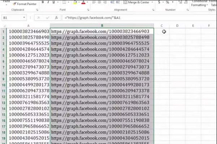
Task: Select cell A16 value 100007551190838
Action: point(29,120)
